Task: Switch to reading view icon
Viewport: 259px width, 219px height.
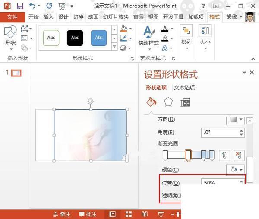Action: pos(145,214)
